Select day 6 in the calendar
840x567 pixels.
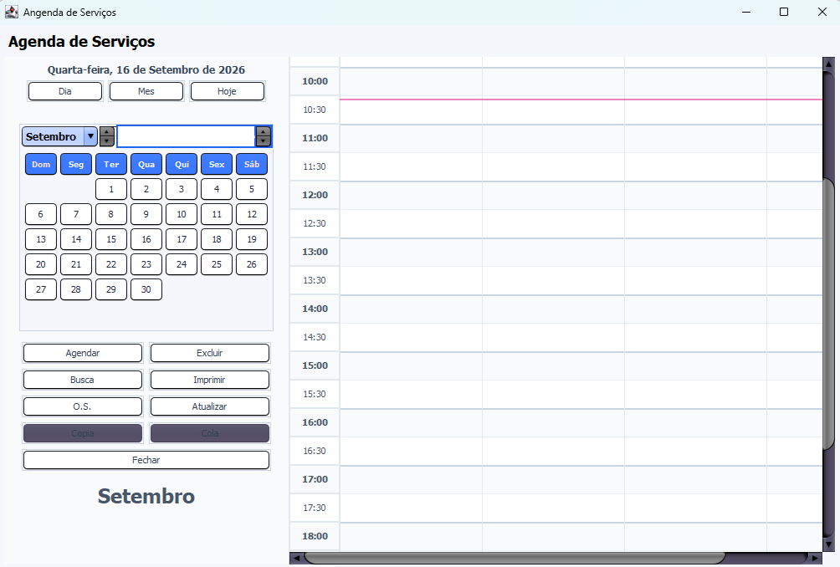click(x=41, y=214)
